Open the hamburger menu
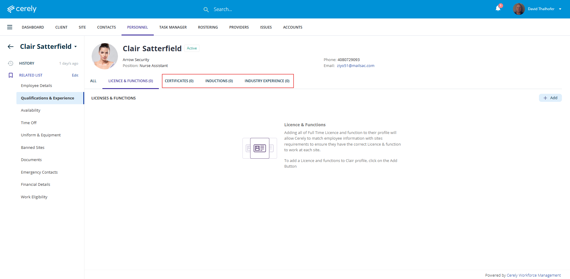 (x=10, y=27)
